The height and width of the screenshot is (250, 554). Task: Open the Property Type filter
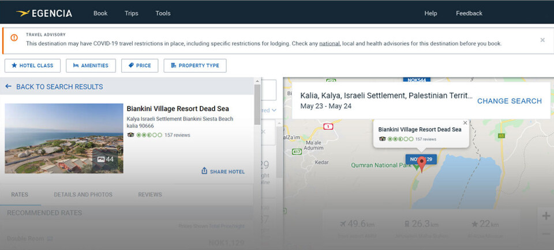tap(195, 66)
